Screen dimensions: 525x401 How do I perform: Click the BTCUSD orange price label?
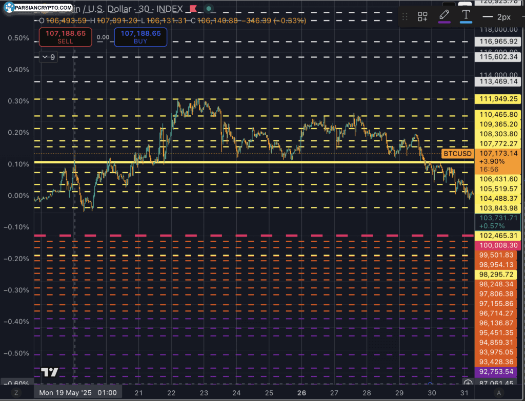[x=457, y=154]
